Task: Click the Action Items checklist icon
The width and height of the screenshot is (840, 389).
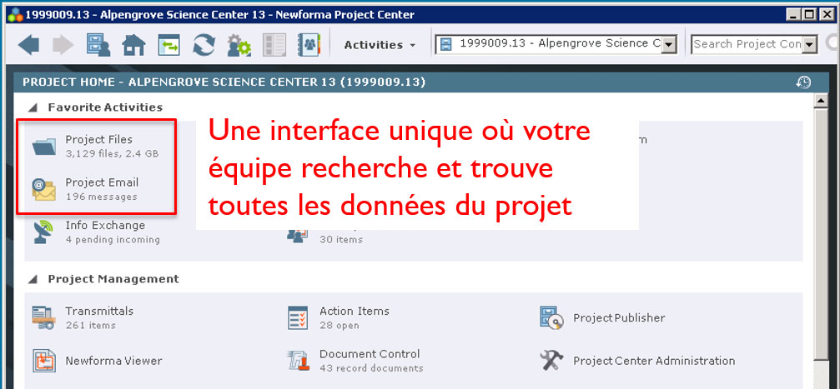Action: [298, 318]
